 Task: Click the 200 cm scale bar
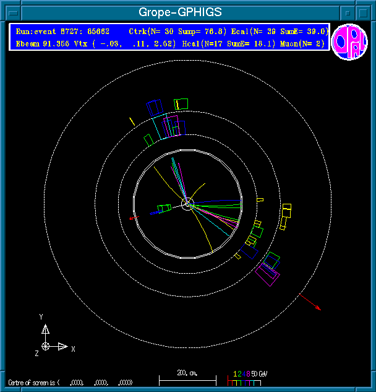coord(187,377)
